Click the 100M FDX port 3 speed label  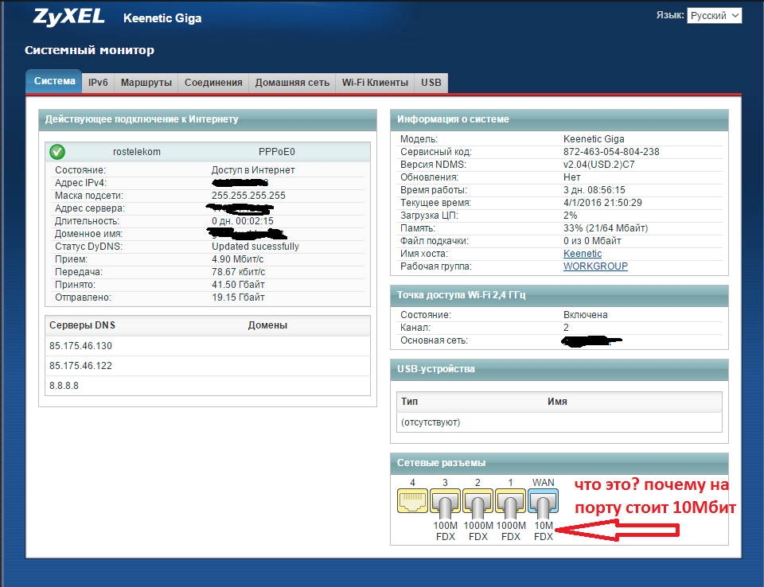pyautogui.click(x=446, y=531)
